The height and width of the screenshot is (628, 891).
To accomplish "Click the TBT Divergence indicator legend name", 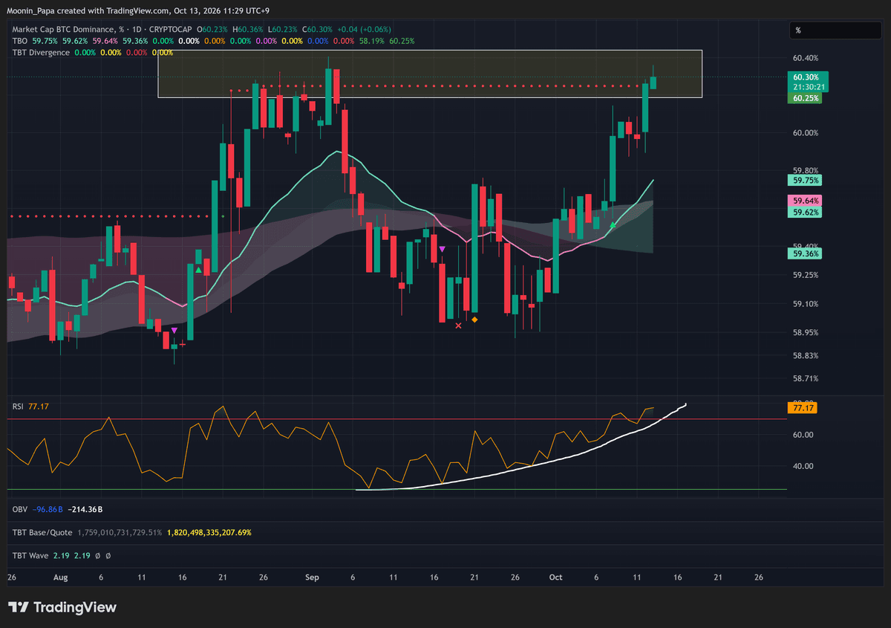I will click(x=41, y=53).
